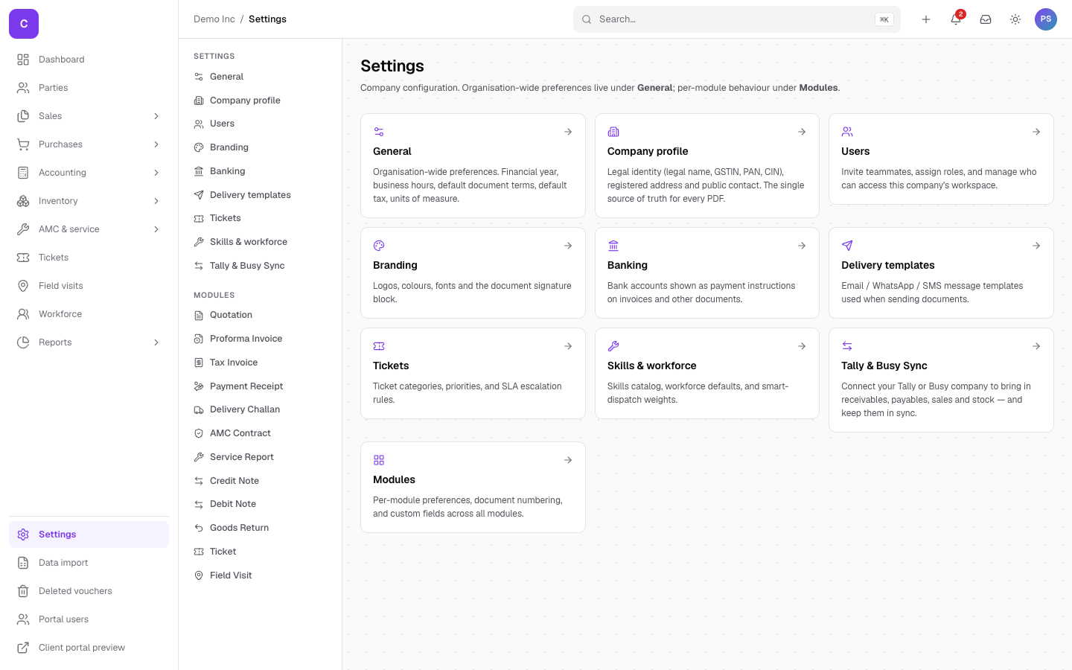Click Skills & workforce card wrench icon

613,346
